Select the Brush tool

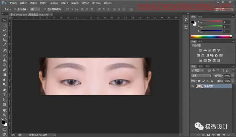[x=4, y=55]
